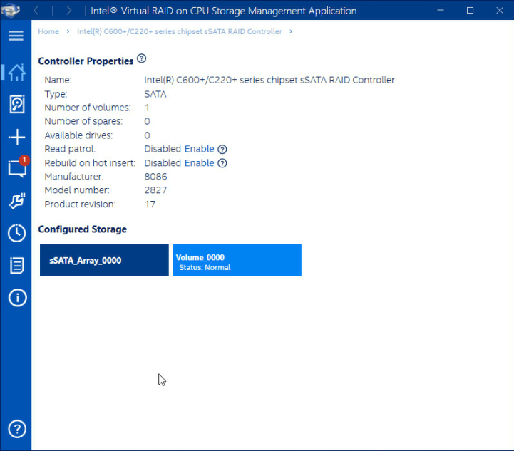Go to the Home sidebar icon
The image size is (514, 451).
(x=16, y=73)
